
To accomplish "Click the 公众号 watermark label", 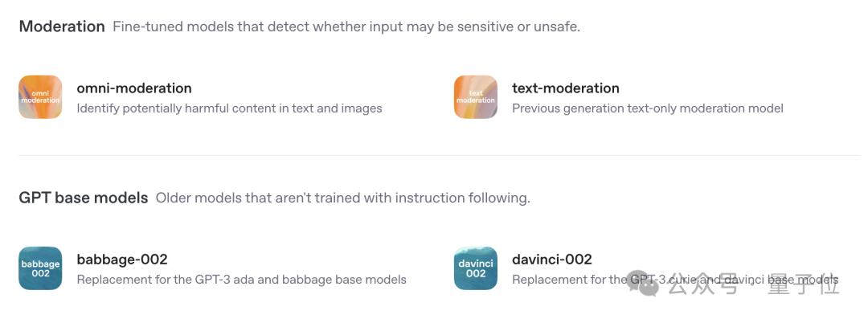I will (x=702, y=284).
